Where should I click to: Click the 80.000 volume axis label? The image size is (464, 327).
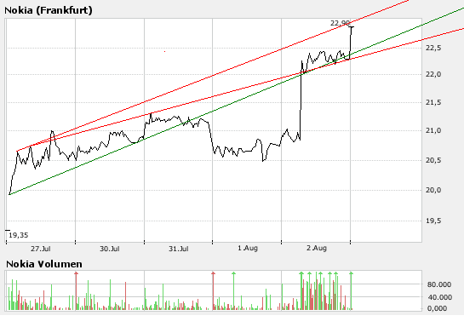click(439, 284)
